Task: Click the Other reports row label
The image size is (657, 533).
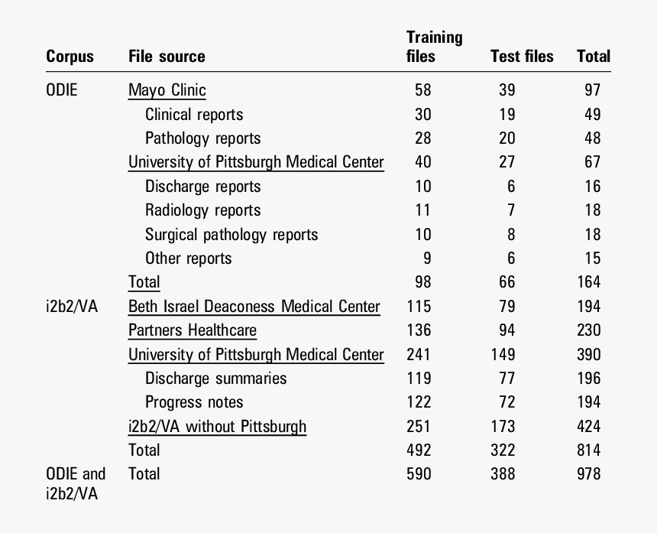Action: tap(188, 258)
